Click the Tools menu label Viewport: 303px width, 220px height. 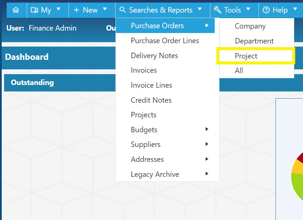pyautogui.click(x=232, y=10)
